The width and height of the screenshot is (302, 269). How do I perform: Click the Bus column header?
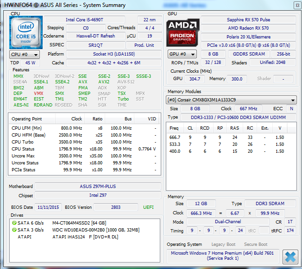120,119
